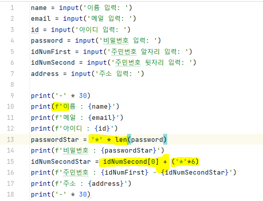Viewport: 263px width, 201px height.
Task: Click line number 18 in the gutter
Action: coord(10,194)
